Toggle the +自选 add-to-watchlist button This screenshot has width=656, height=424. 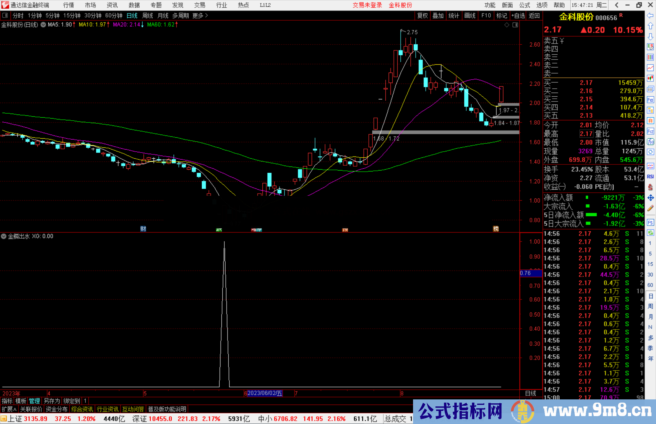coord(518,16)
